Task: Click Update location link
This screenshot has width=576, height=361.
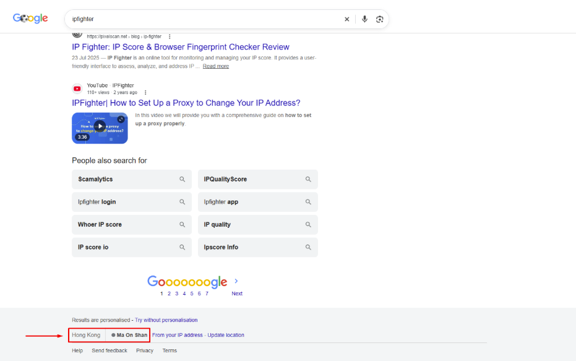Action: (x=226, y=335)
